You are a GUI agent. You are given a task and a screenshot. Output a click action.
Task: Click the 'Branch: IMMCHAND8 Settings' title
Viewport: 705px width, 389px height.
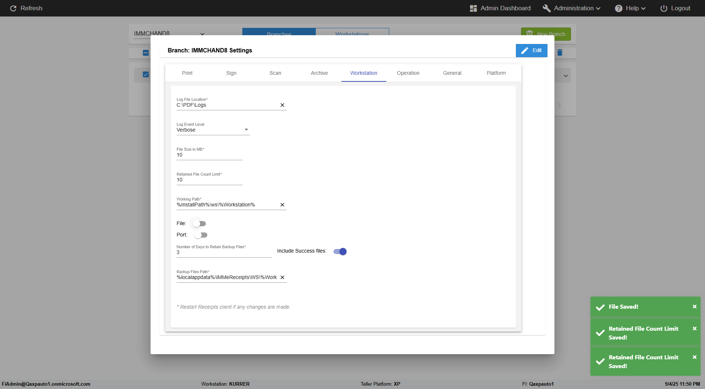tap(210, 51)
